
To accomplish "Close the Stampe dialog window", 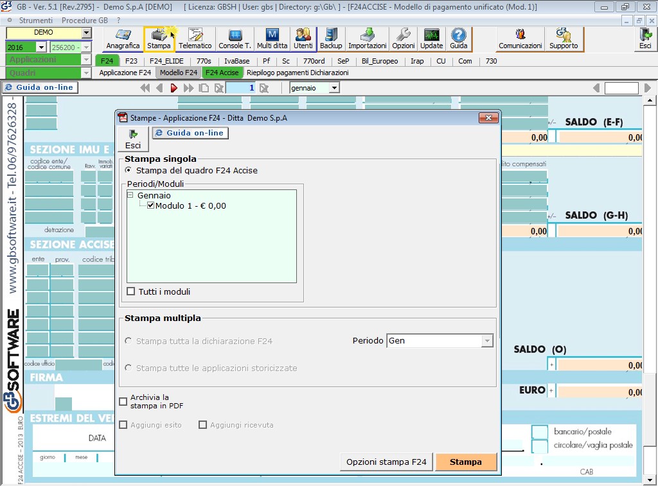I will pos(488,118).
